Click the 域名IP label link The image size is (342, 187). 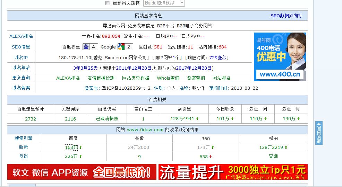coord(21,57)
